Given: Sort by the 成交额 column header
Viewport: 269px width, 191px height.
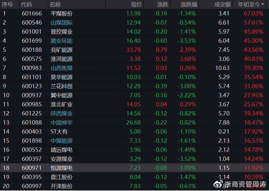Looking at the screenshot, I should pos(223,5).
